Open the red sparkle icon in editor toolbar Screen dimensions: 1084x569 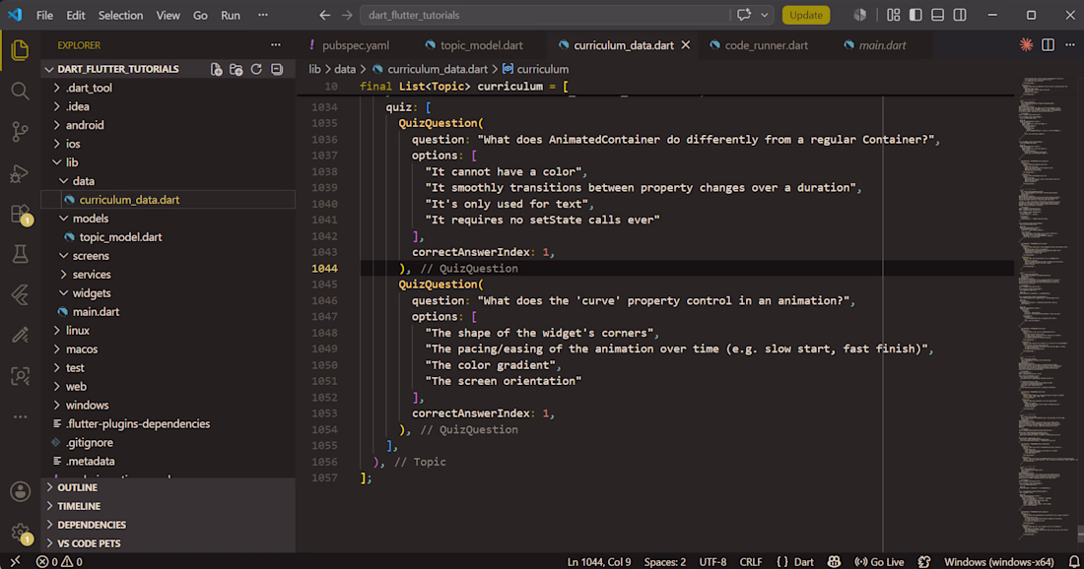(x=1026, y=45)
